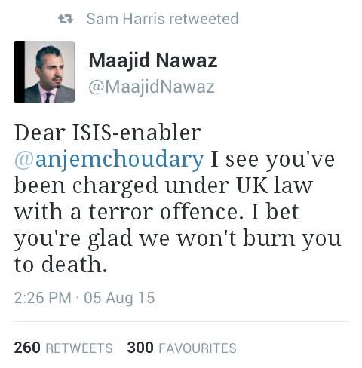
Task: Click the retweet arrows icon beside Sam Harris
Action: tap(66, 19)
